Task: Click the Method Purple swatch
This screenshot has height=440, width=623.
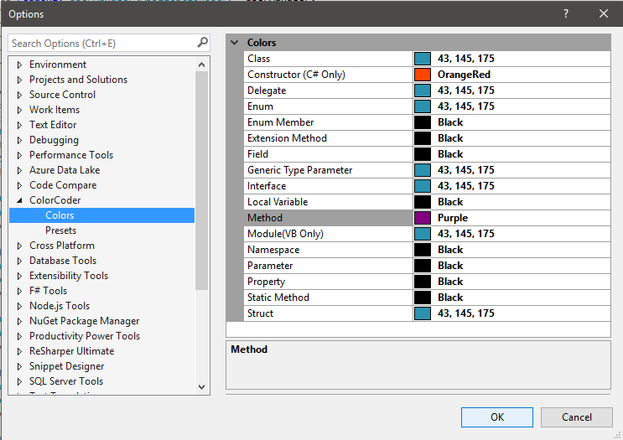Action: [423, 218]
